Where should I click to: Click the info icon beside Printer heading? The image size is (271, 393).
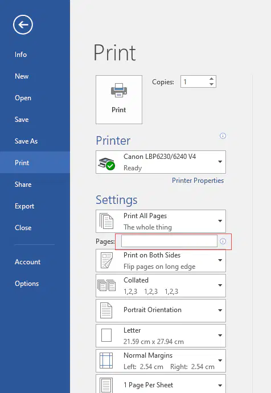click(x=223, y=136)
